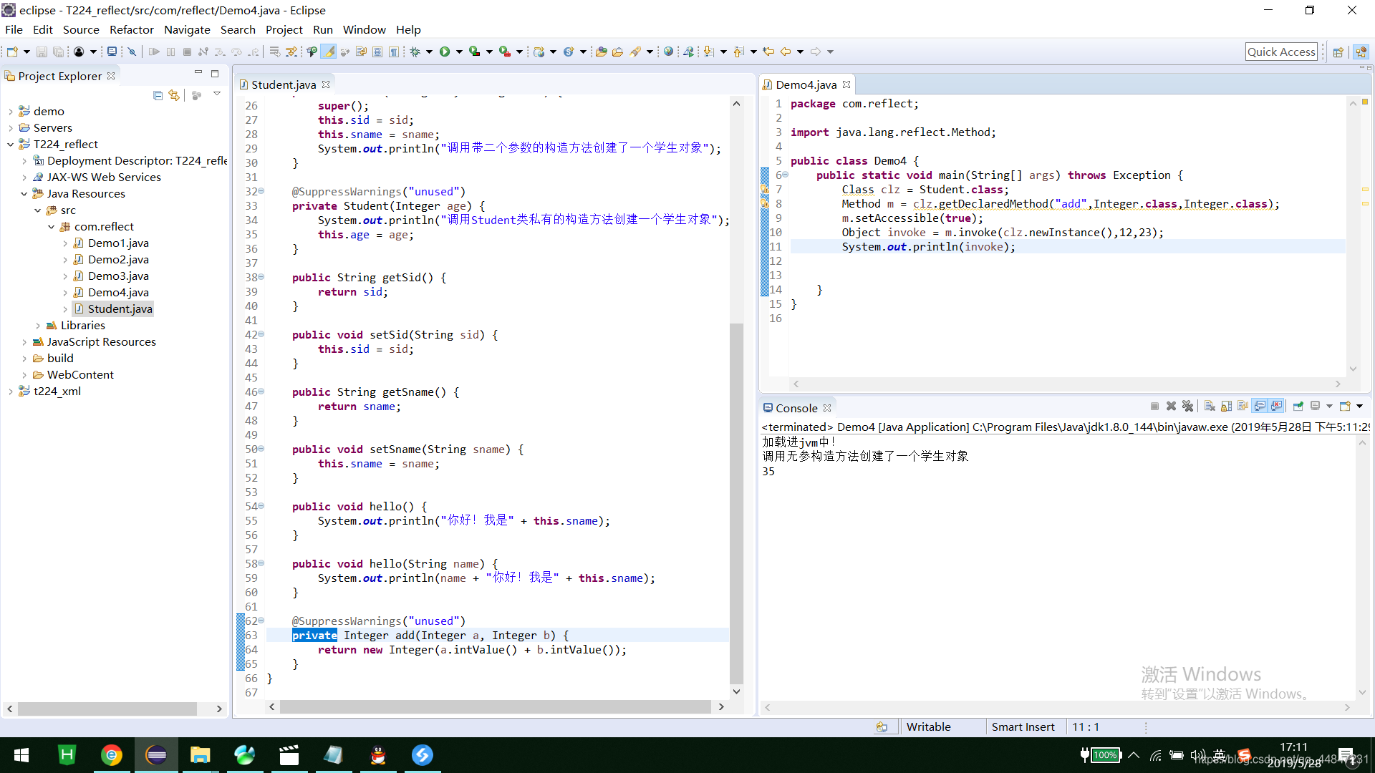This screenshot has height=773, width=1375.
Task: Switch to the Demo4.java editor tab
Action: pos(806,84)
